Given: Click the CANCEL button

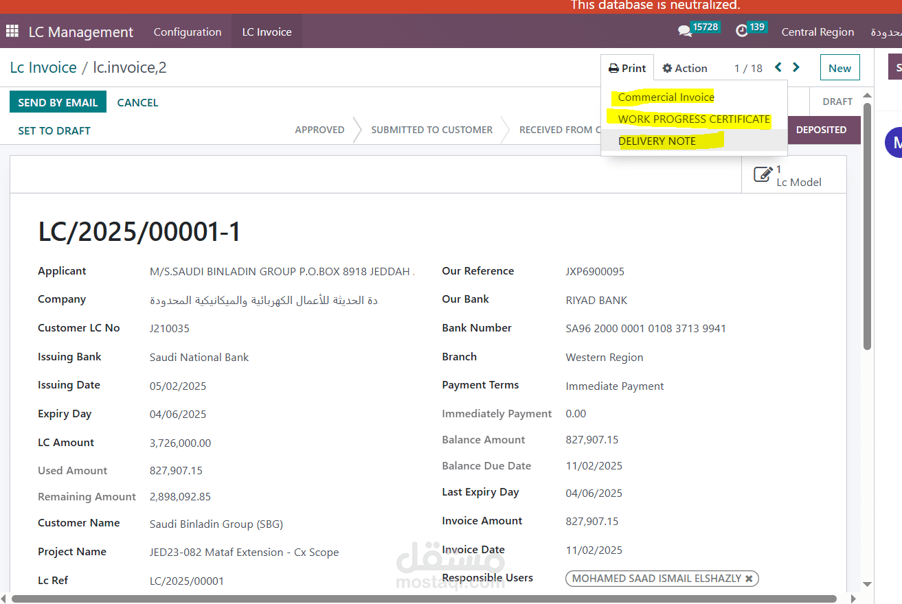Looking at the screenshot, I should click(137, 102).
